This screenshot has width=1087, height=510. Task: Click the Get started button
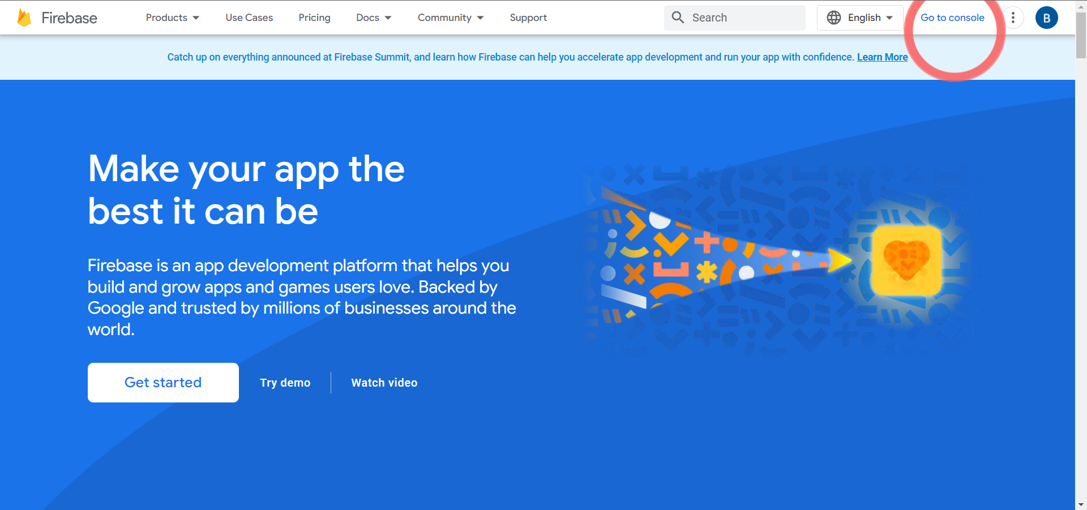coord(163,383)
